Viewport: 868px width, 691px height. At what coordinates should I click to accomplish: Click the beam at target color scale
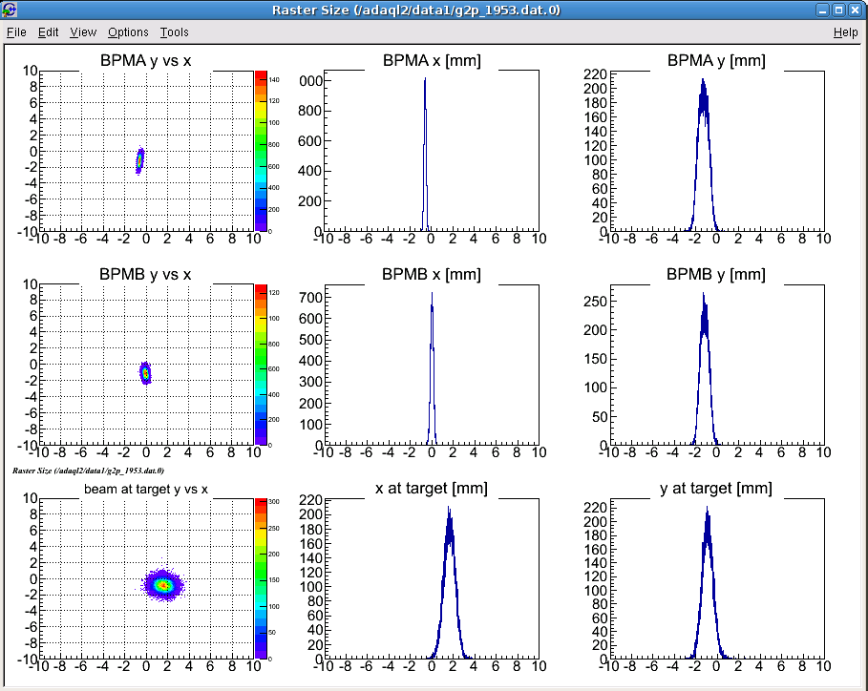click(x=261, y=578)
